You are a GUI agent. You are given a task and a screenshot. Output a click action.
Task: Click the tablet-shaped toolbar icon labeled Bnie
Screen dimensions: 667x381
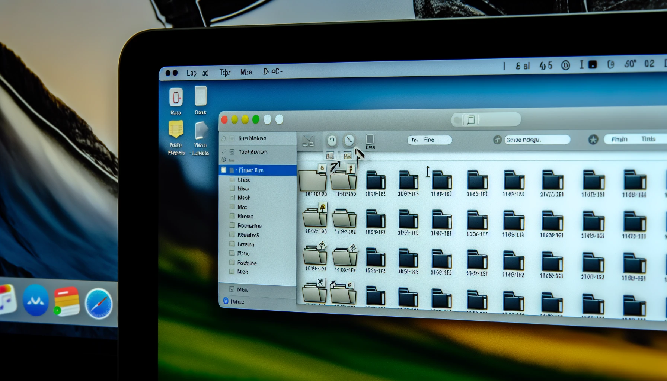coord(370,140)
